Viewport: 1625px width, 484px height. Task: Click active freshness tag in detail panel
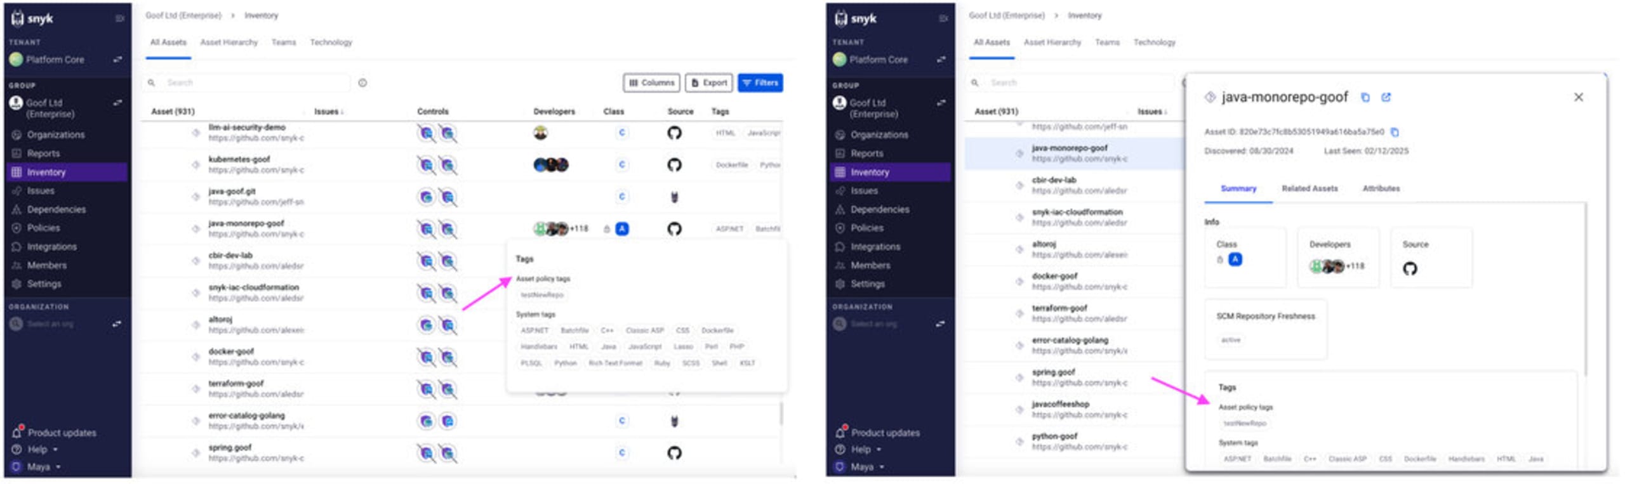click(1230, 341)
